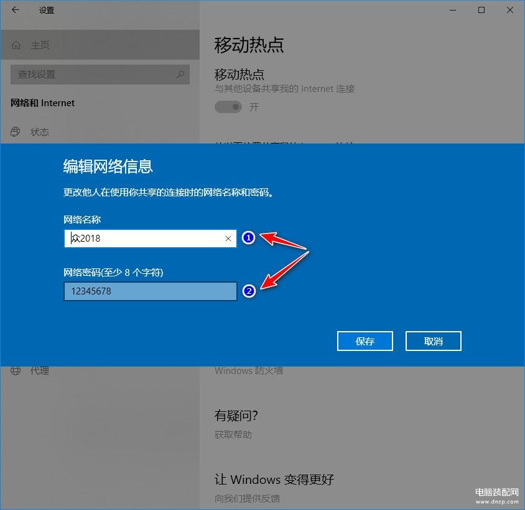Click into the 网络名称 text field
The image size is (525, 510).
pyautogui.click(x=151, y=238)
